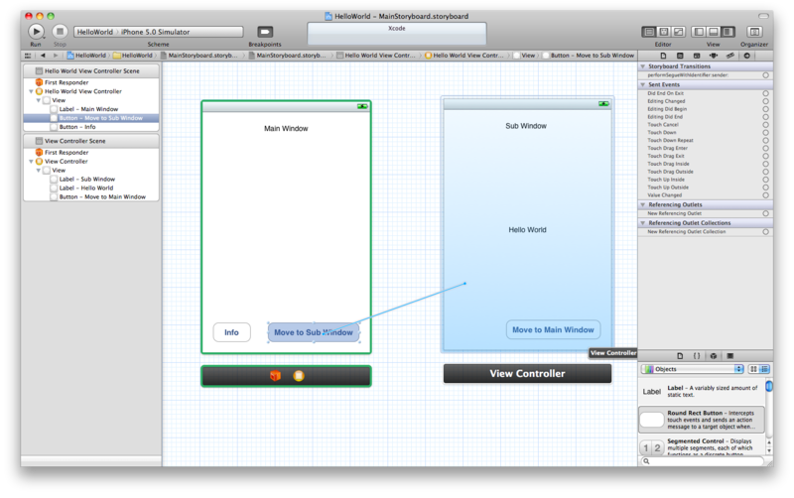The height and width of the screenshot is (498, 794).
Task: Collapse View under the View Controller node
Action: pos(38,171)
